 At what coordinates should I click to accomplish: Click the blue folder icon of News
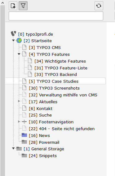click(24, 135)
